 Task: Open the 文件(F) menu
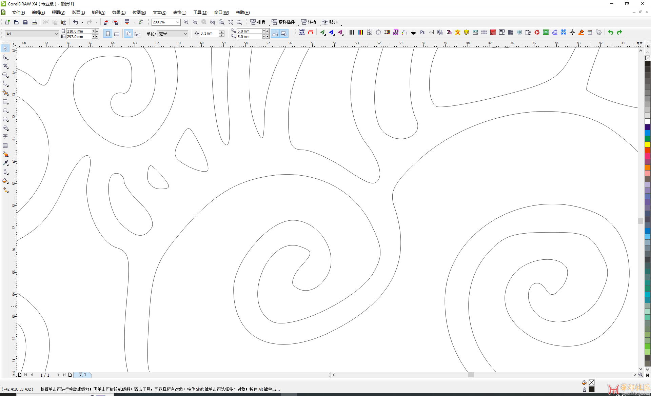[18, 13]
